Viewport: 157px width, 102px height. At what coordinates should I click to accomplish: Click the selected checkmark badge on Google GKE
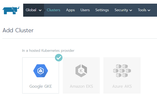(59, 58)
